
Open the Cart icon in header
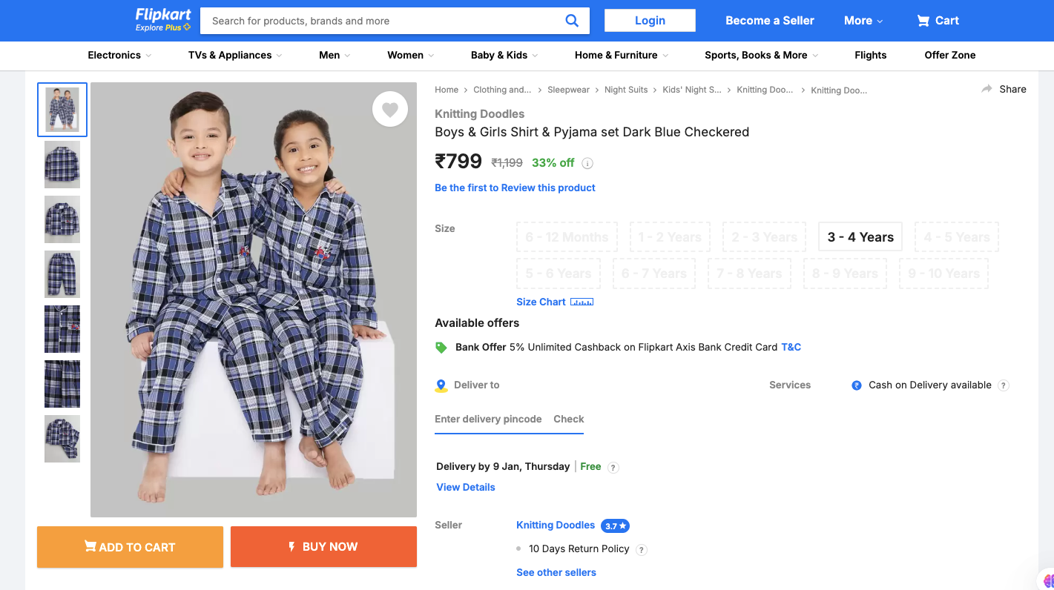click(x=923, y=21)
